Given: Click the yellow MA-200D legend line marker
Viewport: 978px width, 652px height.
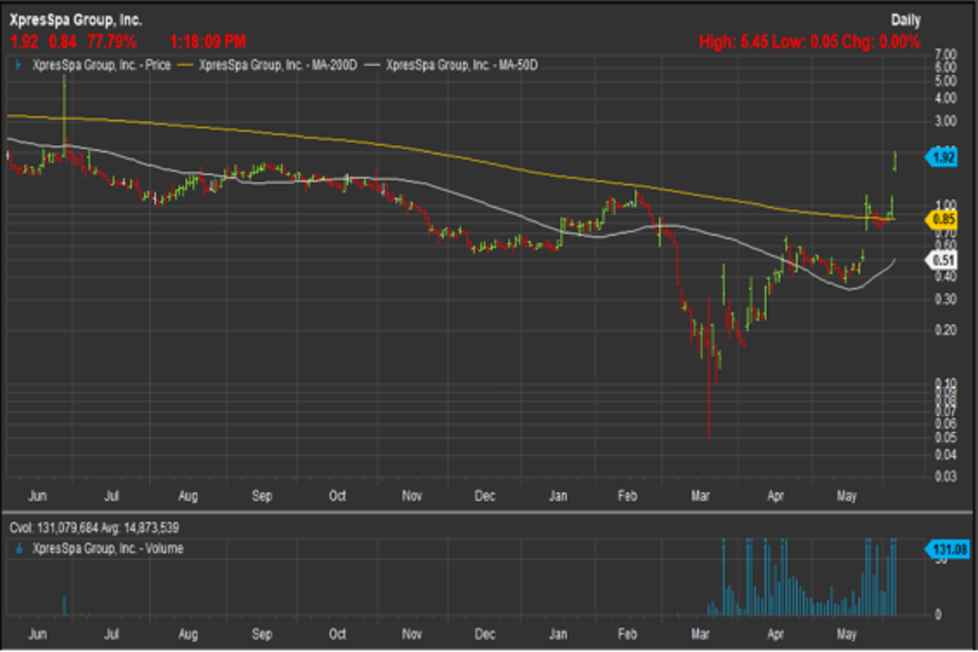Looking at the screenshot, I should click(x=187, y=64).
